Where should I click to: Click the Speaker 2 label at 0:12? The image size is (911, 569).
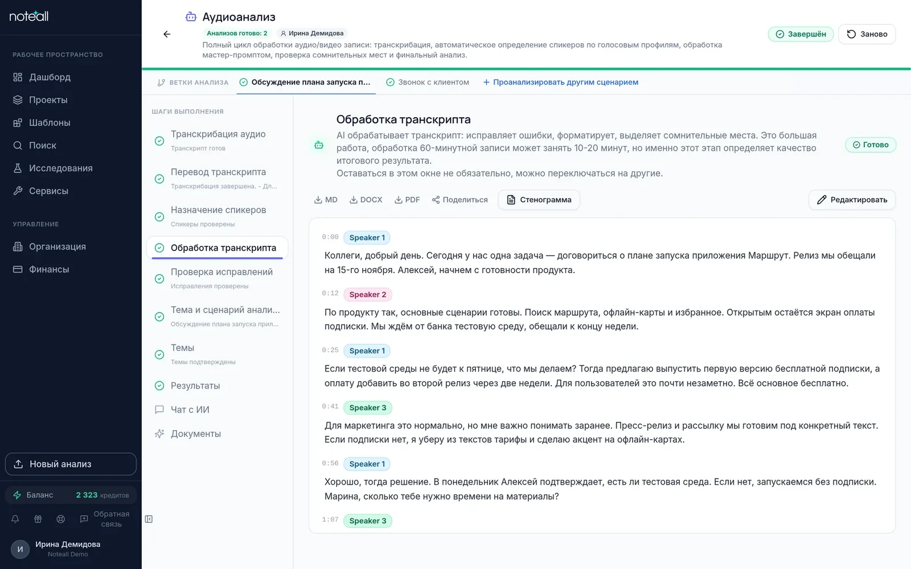pyautogui.click(x=367, y=295)
